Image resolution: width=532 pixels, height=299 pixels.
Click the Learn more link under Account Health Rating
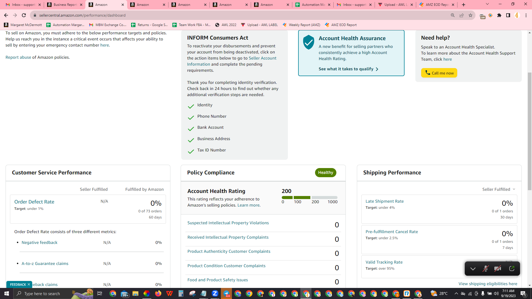click(248, 205)
